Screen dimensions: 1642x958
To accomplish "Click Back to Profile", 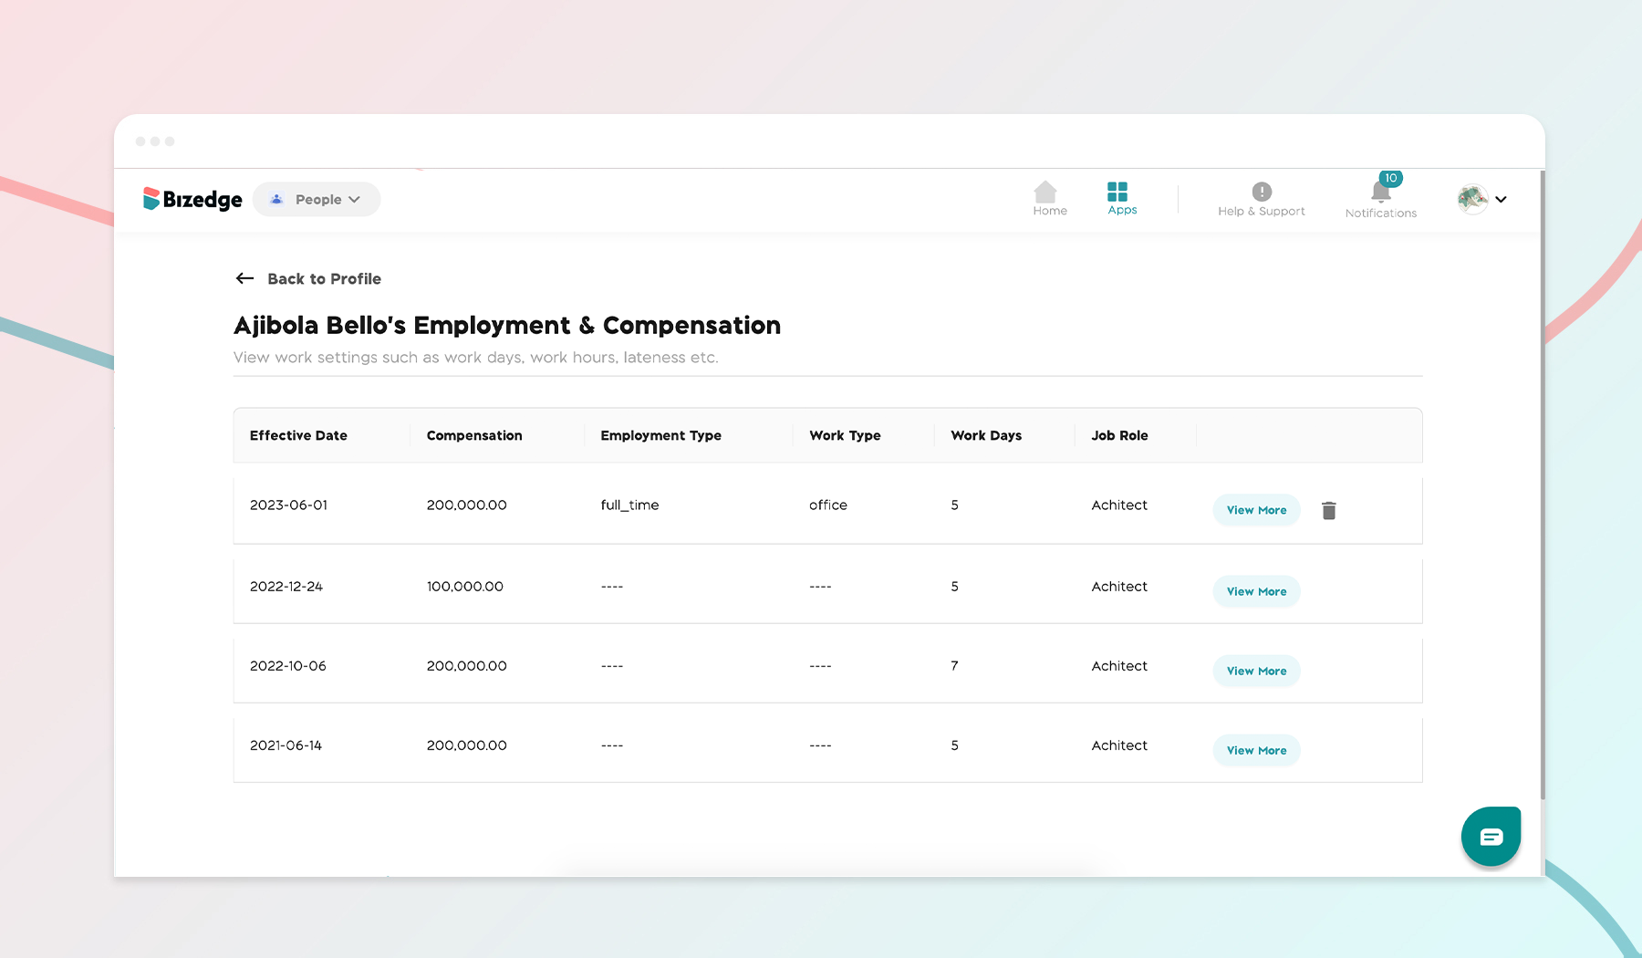I will point(324,278).
